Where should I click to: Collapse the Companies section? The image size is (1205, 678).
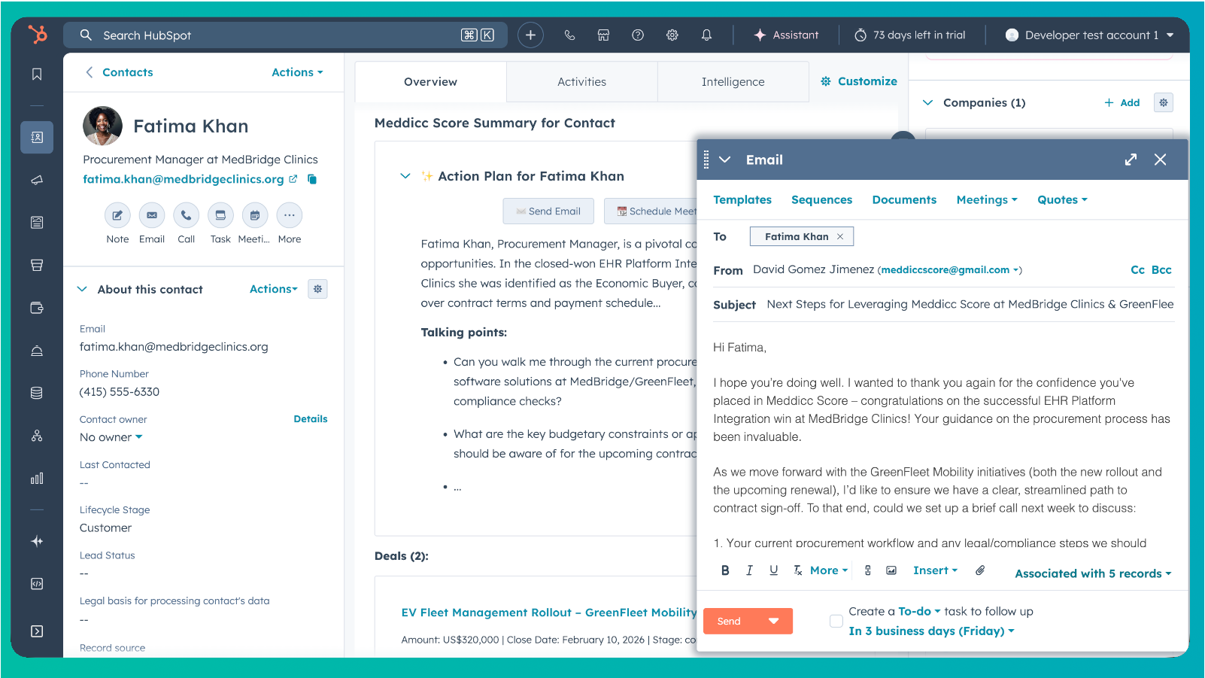pos(928,103)
